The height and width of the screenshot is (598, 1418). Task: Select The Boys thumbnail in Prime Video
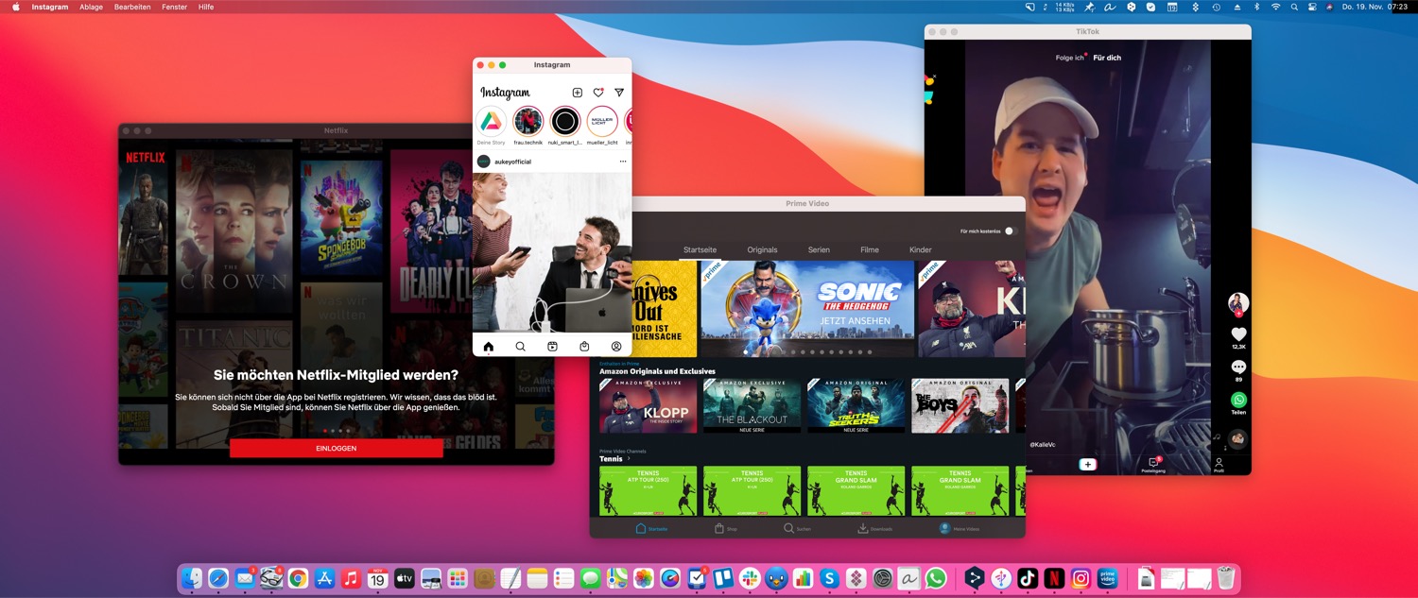pyautogui.click(x=960, y=406)
